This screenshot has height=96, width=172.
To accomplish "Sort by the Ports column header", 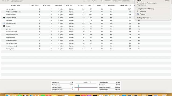I will click(x=89, y=5).
